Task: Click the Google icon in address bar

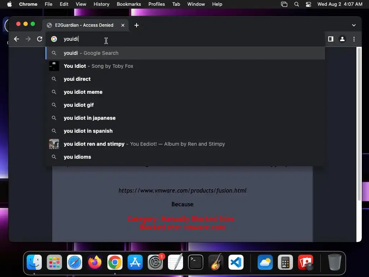Action: [x=54, y=39]
